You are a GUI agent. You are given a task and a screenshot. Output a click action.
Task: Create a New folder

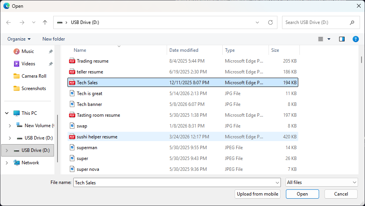pyautogui.click(x=54, y=39)
